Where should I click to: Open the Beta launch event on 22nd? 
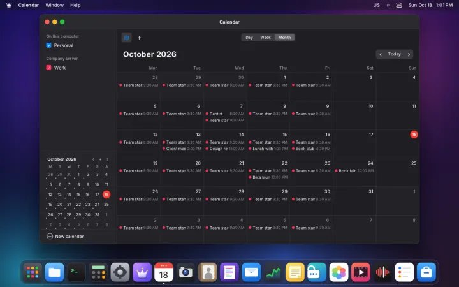click(268, 177)
